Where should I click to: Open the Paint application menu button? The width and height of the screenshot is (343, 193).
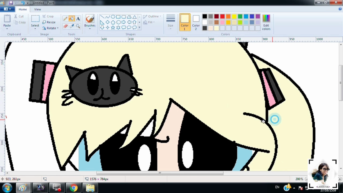7,9
